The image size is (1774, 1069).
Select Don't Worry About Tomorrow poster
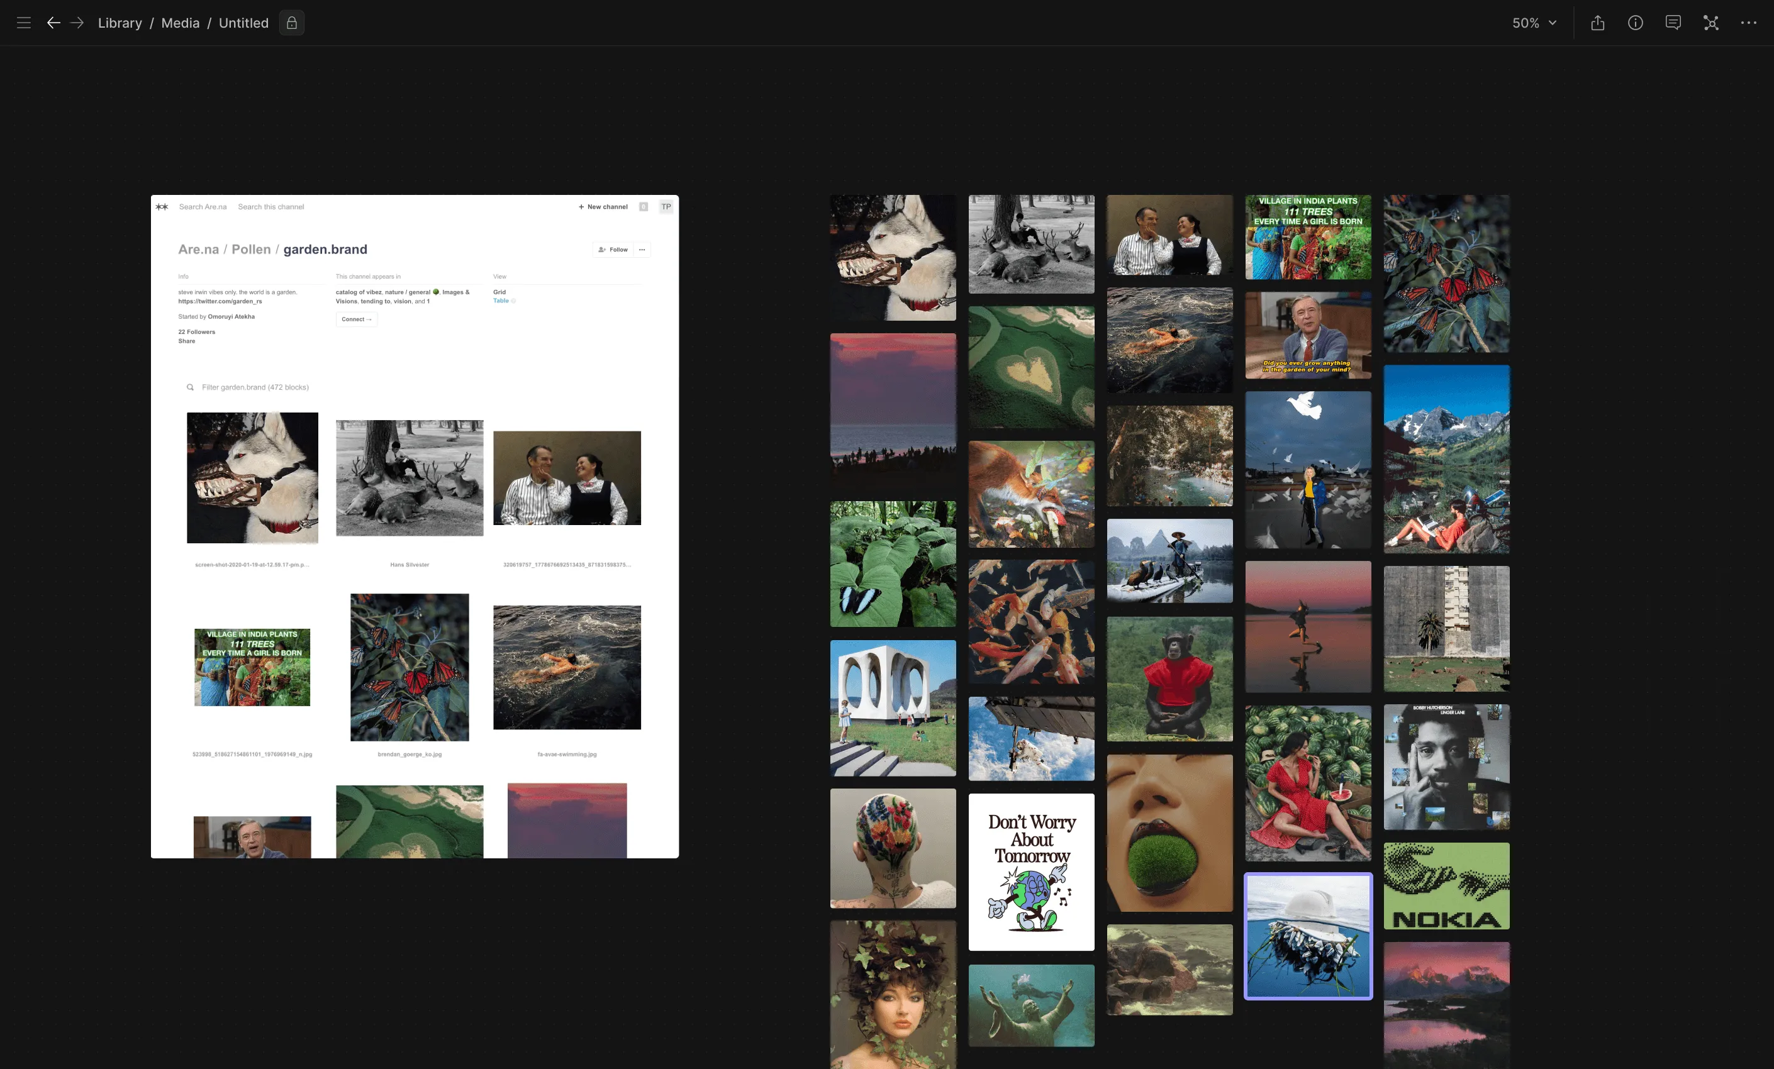pos(1031,872)
